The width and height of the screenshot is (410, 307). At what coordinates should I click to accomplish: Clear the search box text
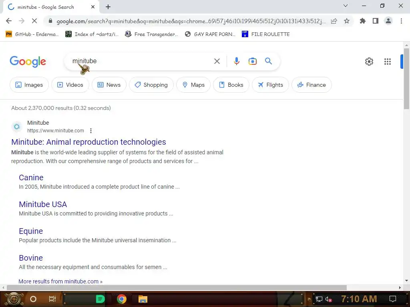click(x=217, y=61)
